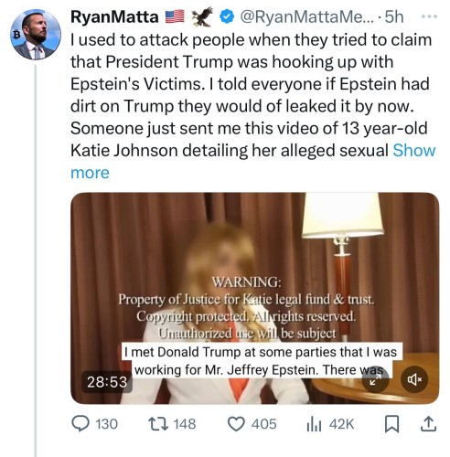Play the embedded interview video
Viewport: 450px width, 457px height.
pyautogui.click(x=254, y=298)
